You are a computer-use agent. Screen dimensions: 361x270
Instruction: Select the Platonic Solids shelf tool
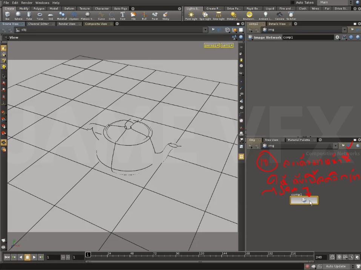coord(88,16)
